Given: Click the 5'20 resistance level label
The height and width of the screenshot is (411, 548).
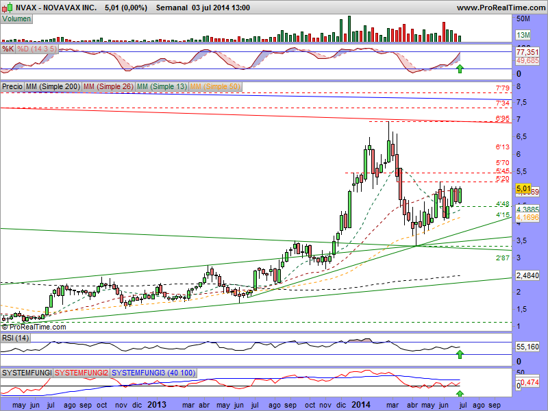Looking at the screenshot, I should tap(503, 179).
